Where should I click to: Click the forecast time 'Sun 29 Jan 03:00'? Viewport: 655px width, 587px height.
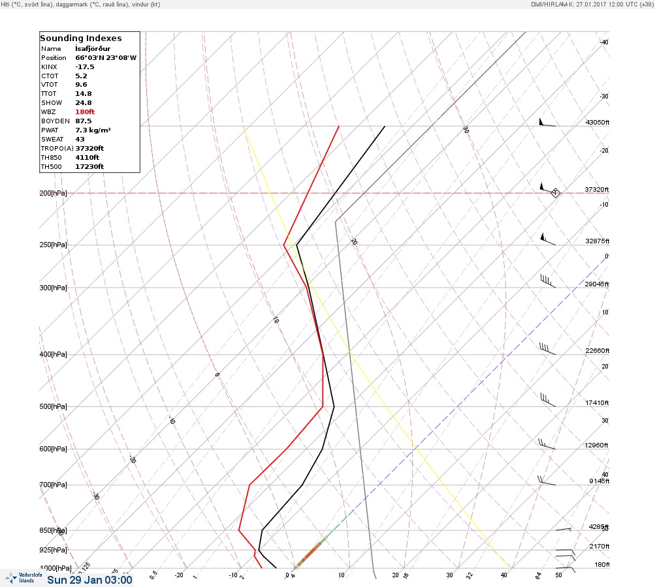(89, 580)
